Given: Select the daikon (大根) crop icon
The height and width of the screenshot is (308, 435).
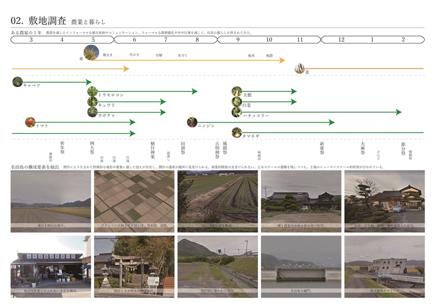Looking at the screenshot, I should pyautogui.click(x=237, y=91).
